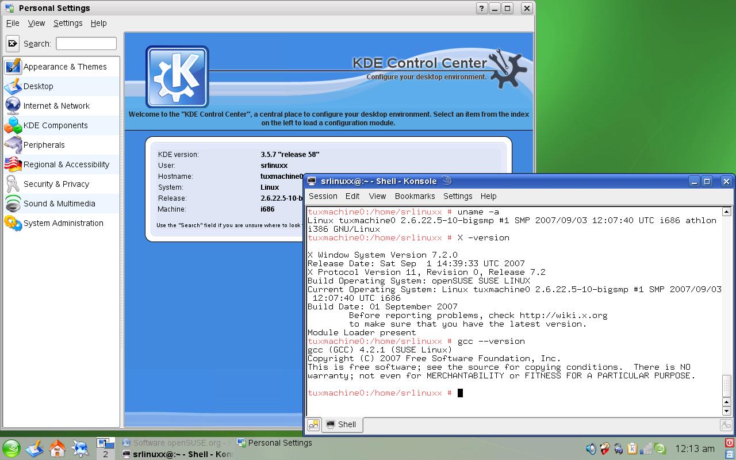Click the "X Window System Version 7.2.0" line
Viewport: 736px width, 460px height.
(382, 255)
